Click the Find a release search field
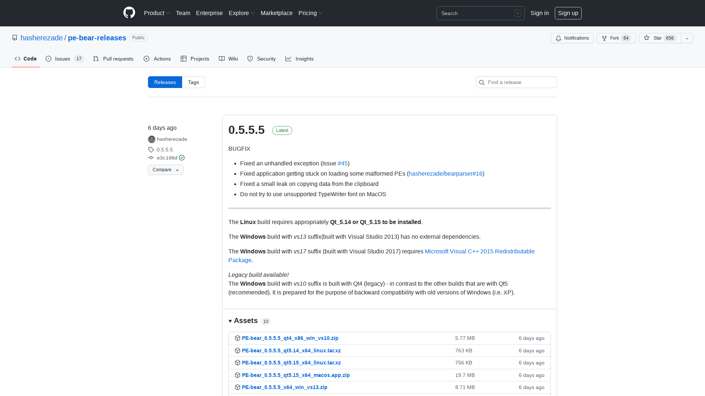The height and width of the screenshot is (396, 705). point(516,82)
